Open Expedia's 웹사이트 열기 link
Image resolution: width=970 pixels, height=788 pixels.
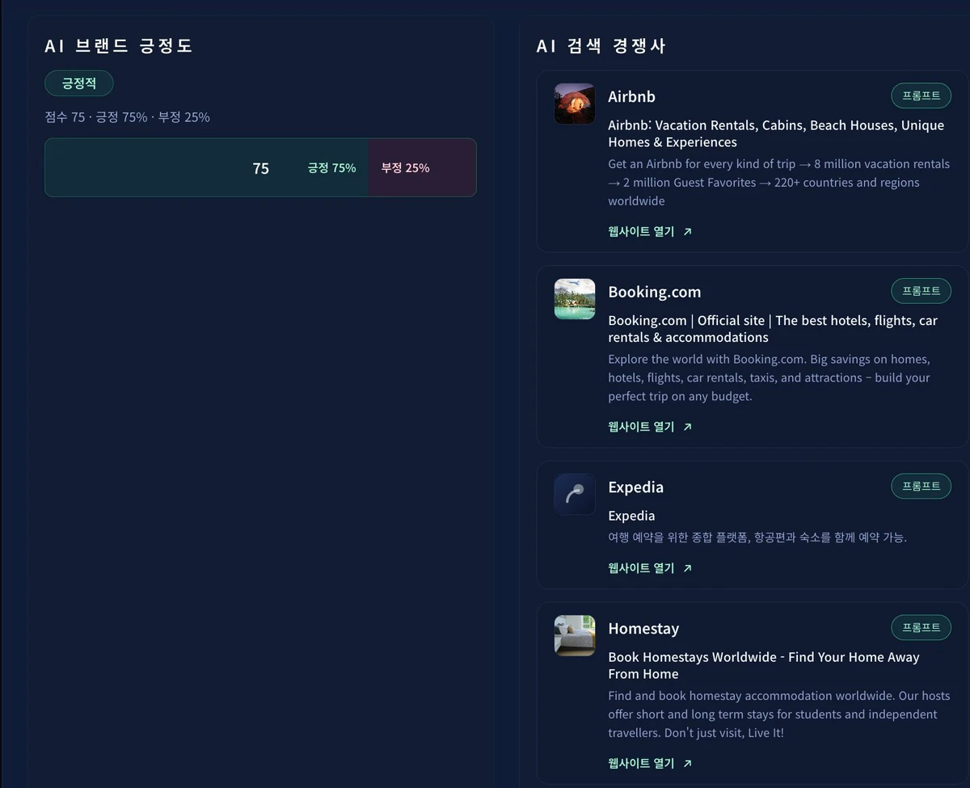click(x=650, y=568)
